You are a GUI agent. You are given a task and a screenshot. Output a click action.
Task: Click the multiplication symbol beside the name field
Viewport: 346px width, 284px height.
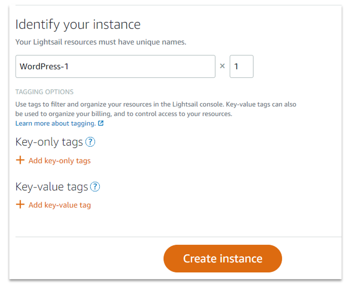tap(222, 67)
